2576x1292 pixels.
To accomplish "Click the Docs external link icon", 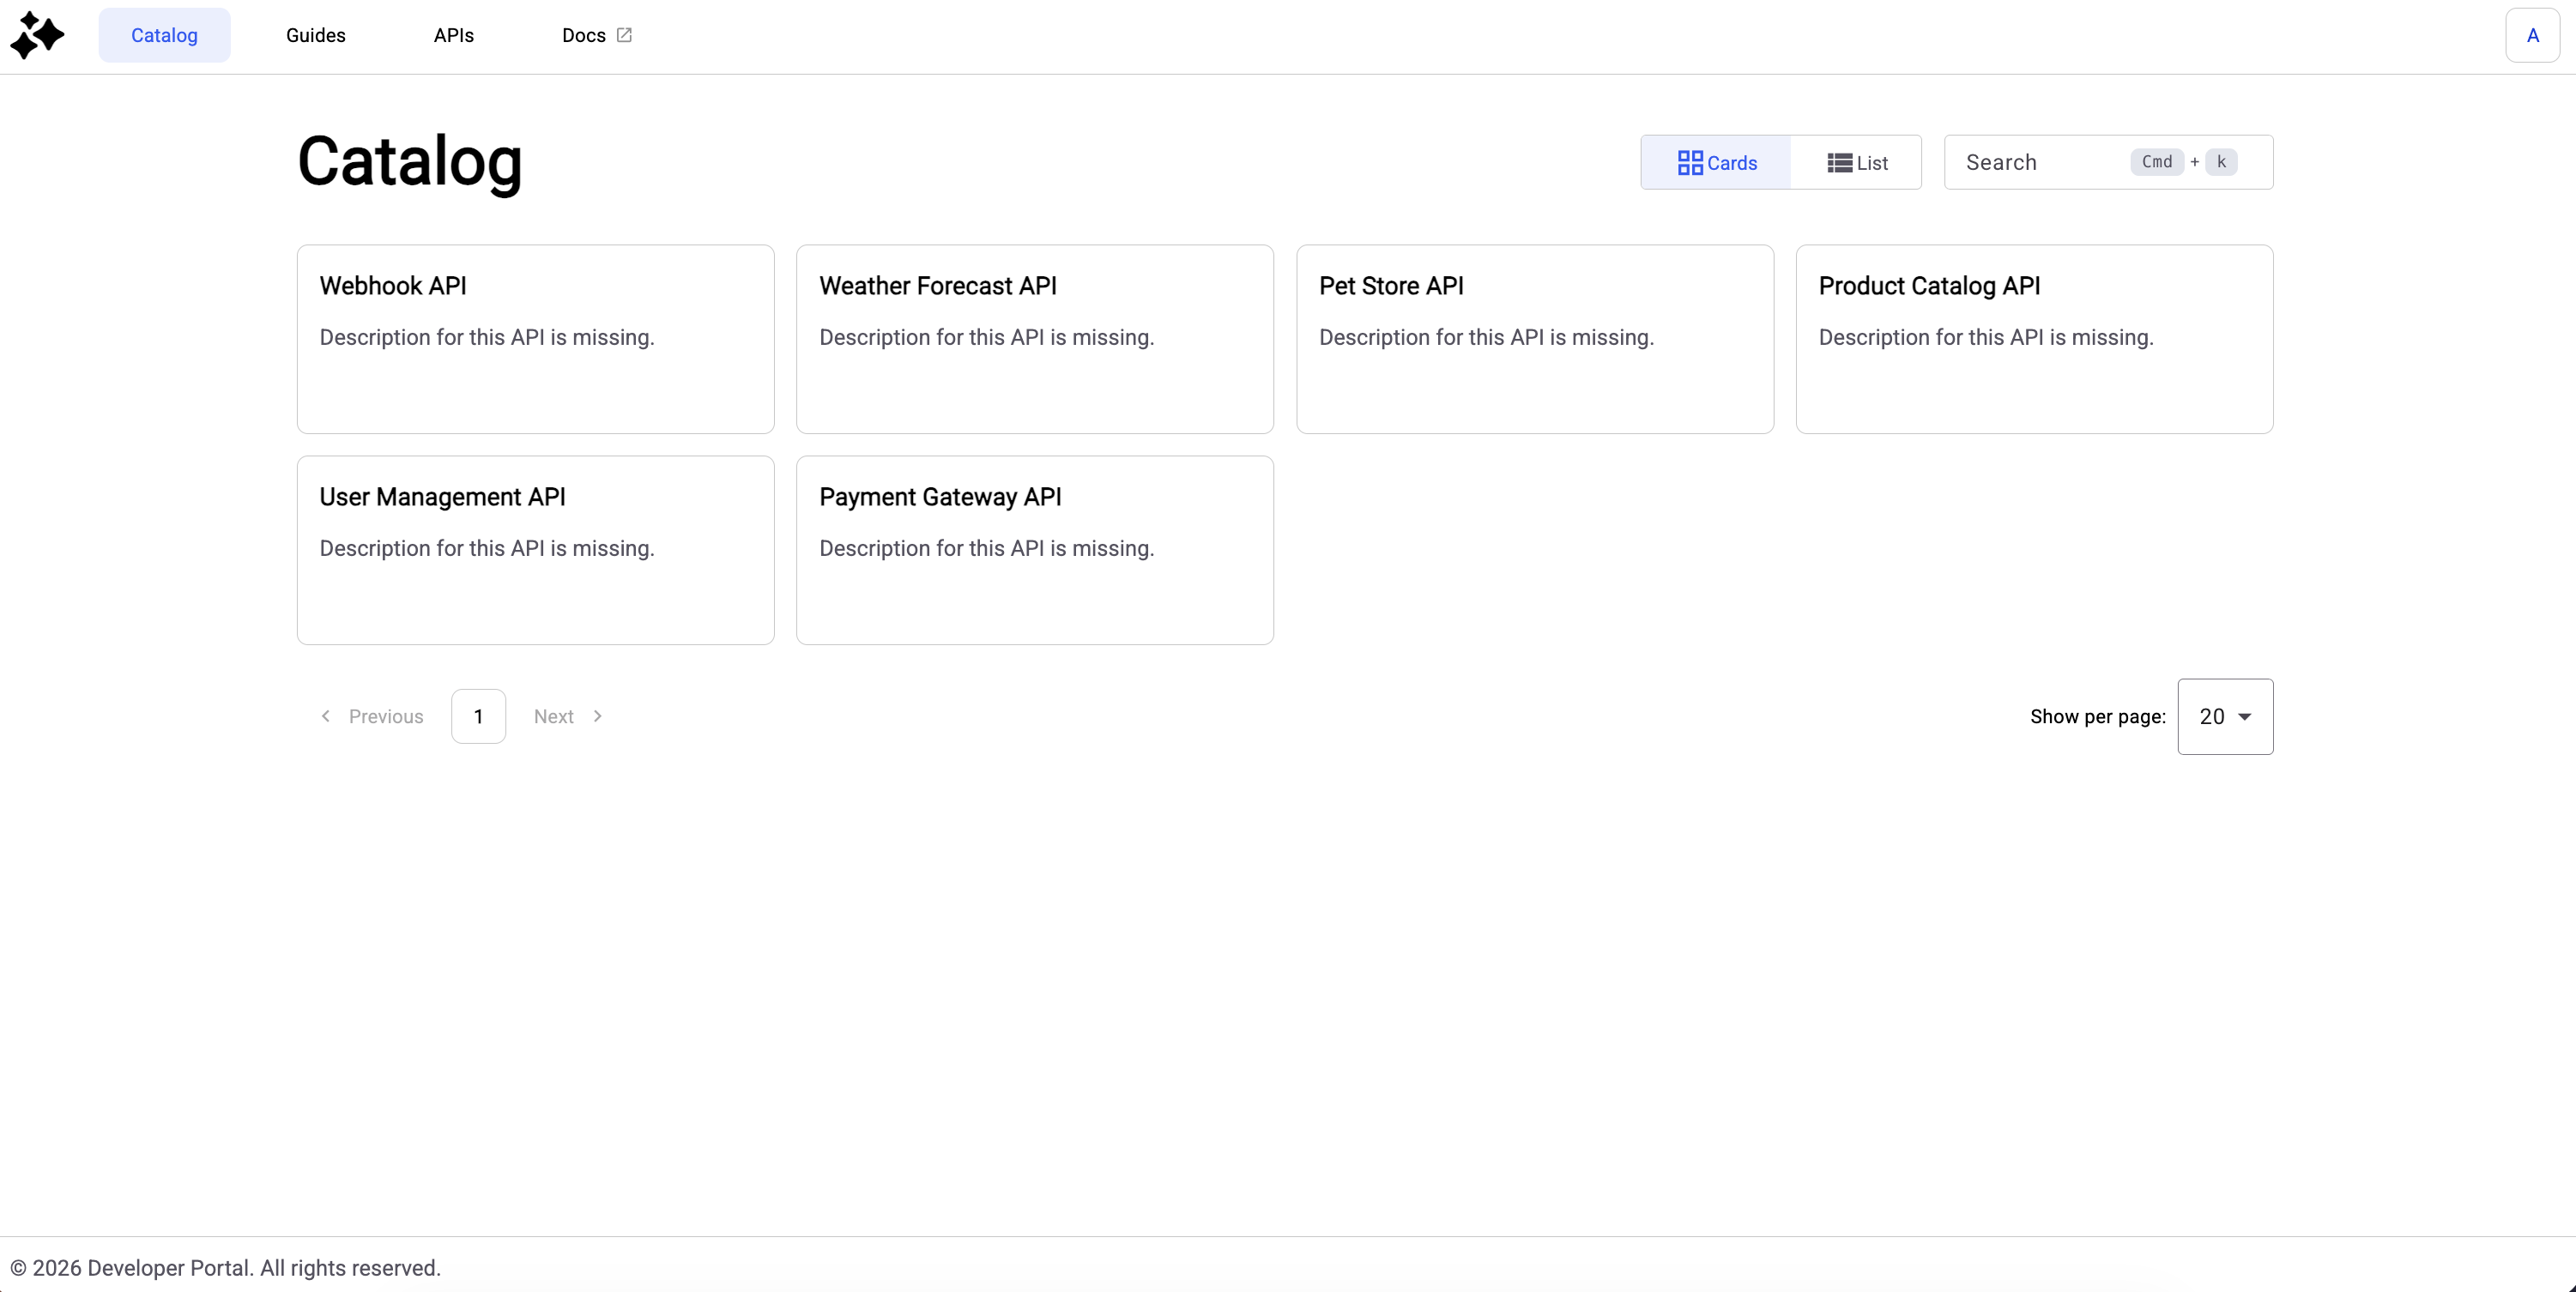I will (x=624, y=35).
